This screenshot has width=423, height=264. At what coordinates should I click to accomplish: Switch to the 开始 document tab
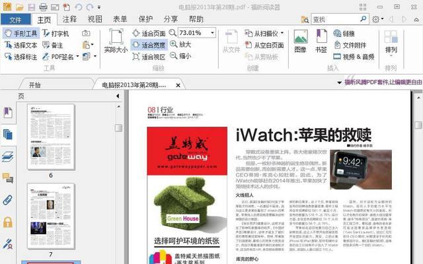pos(35,85)
